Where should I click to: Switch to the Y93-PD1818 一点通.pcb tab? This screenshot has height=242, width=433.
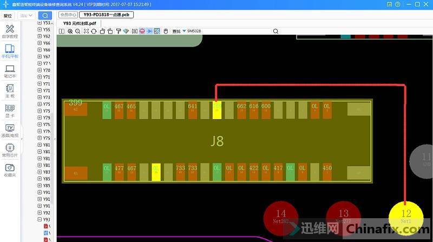tap(105, 15)
